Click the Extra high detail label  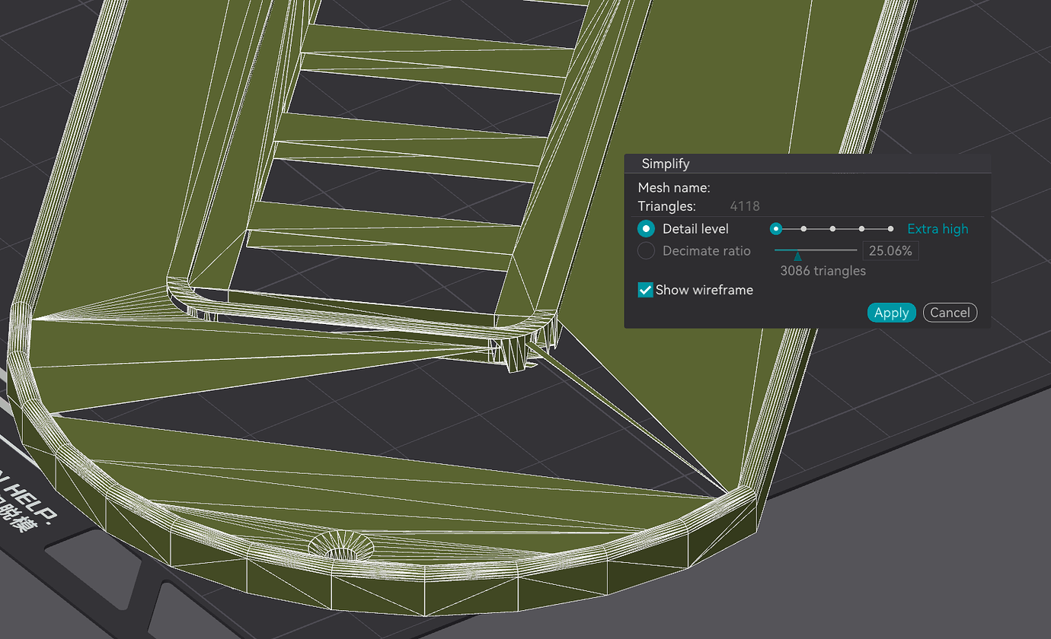click(938, 229)
